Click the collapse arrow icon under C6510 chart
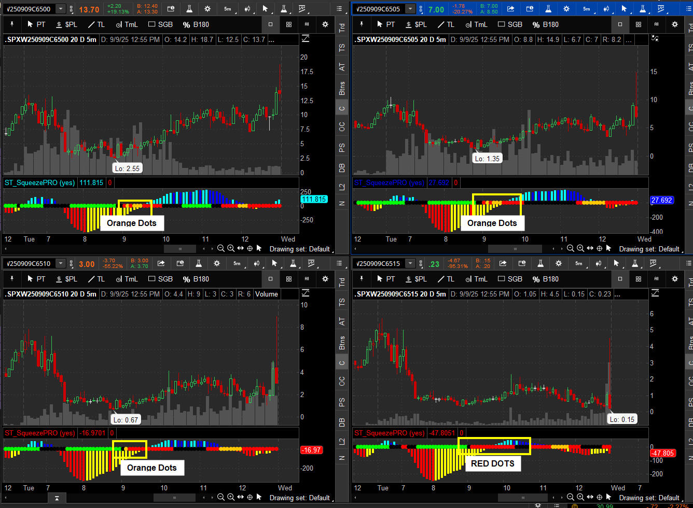 57,498
